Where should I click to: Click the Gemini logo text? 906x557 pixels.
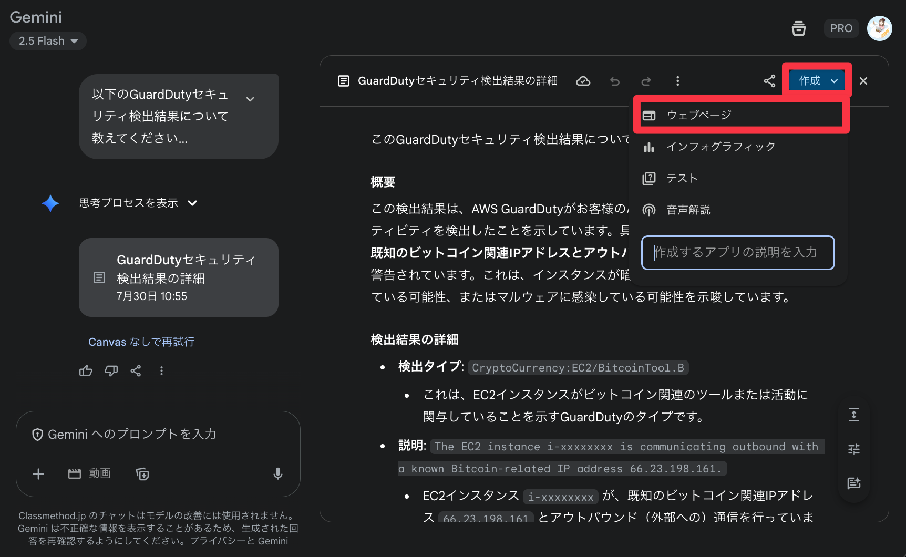click(36, 17)
